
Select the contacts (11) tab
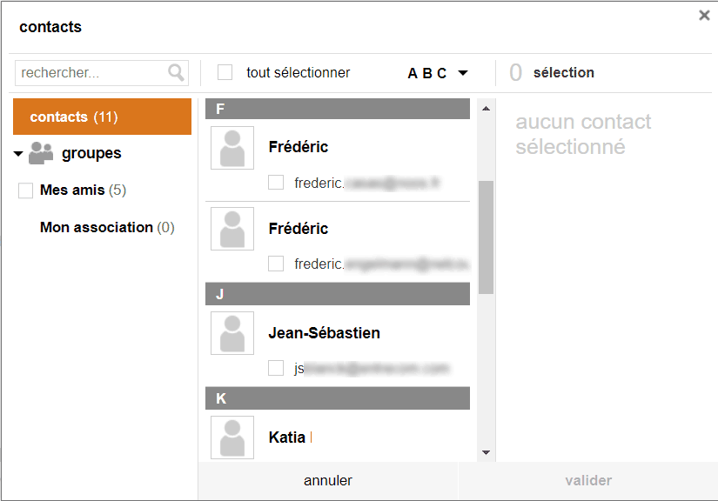[x=102, y=117]
